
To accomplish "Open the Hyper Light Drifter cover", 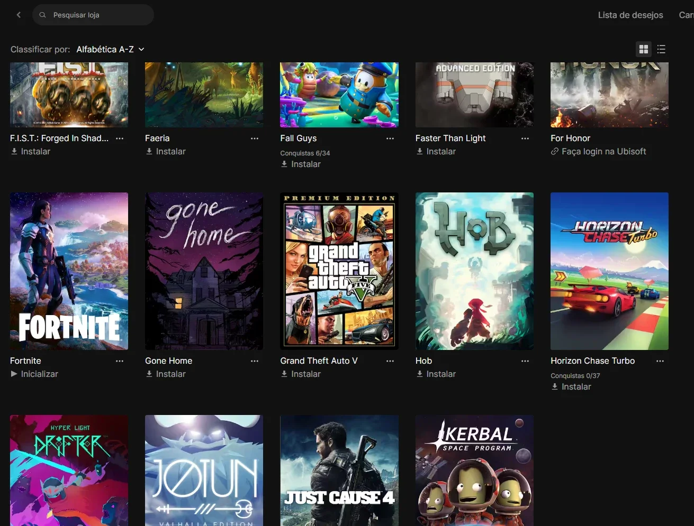I will tap(69, 470).
